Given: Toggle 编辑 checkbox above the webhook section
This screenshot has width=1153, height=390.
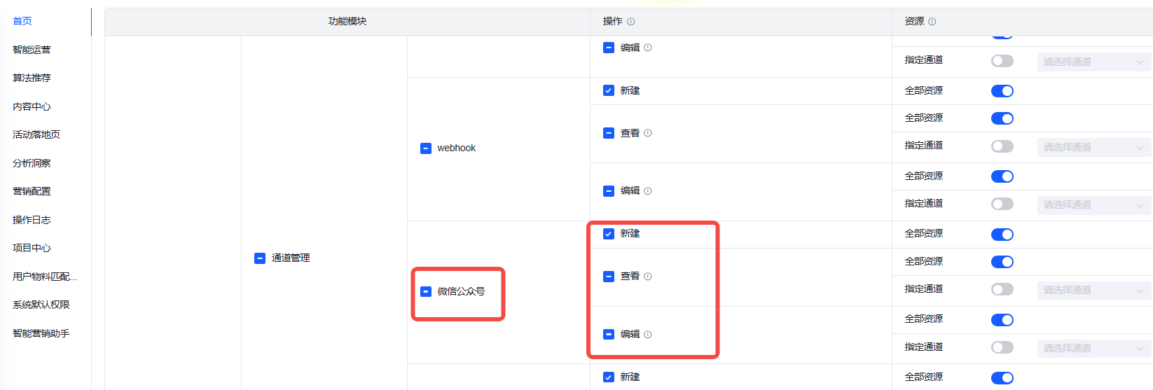Looking at the screenshot, I should click(x=609, y=48).
